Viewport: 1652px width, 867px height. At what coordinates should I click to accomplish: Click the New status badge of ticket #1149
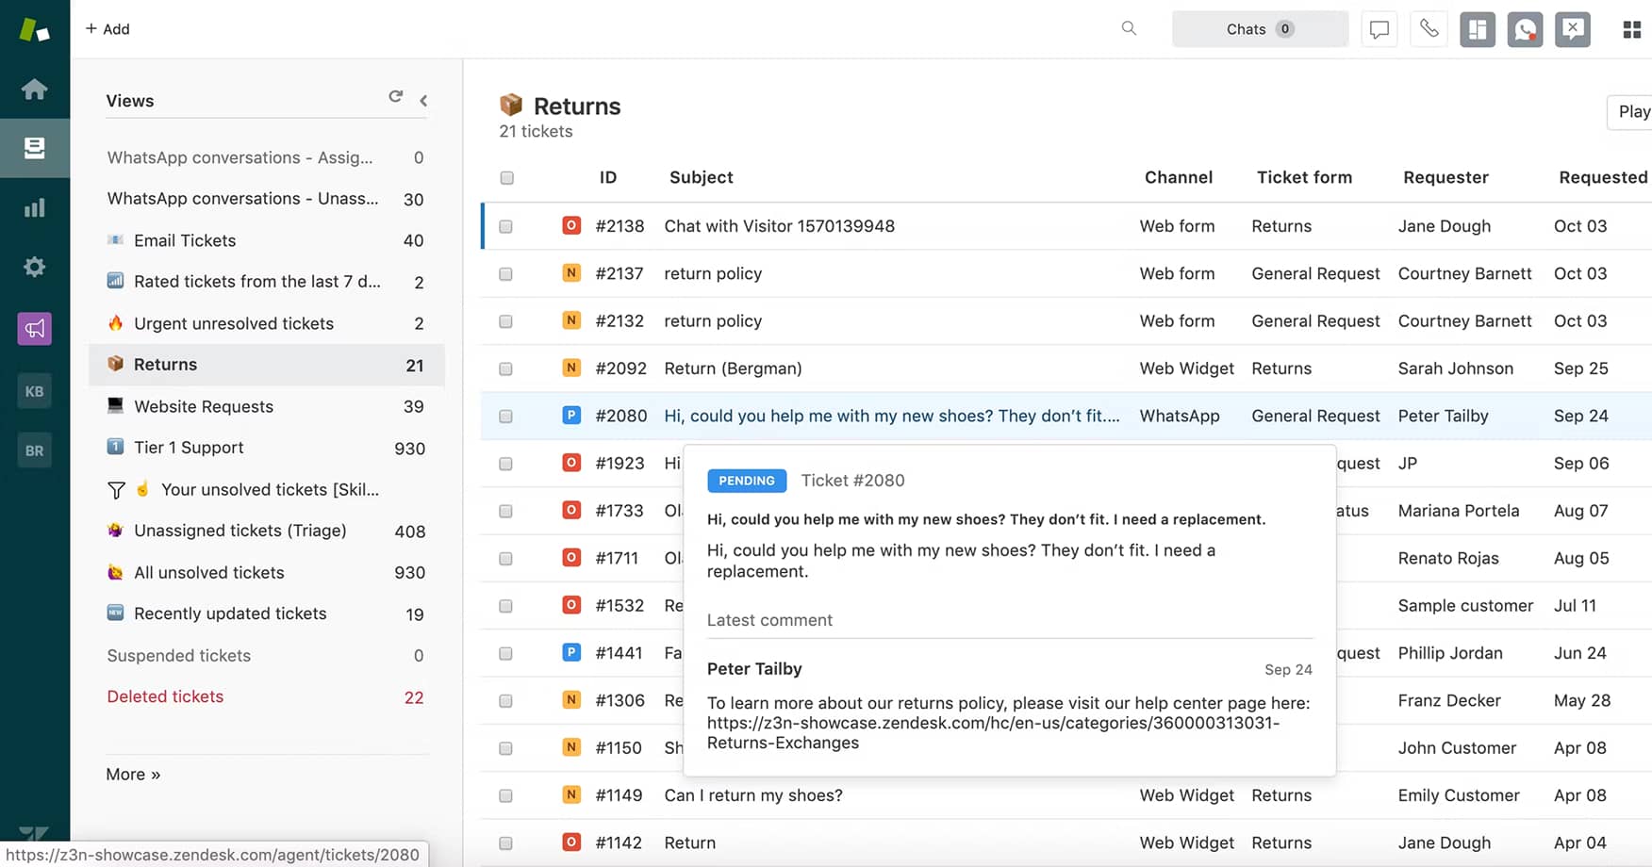570,794
